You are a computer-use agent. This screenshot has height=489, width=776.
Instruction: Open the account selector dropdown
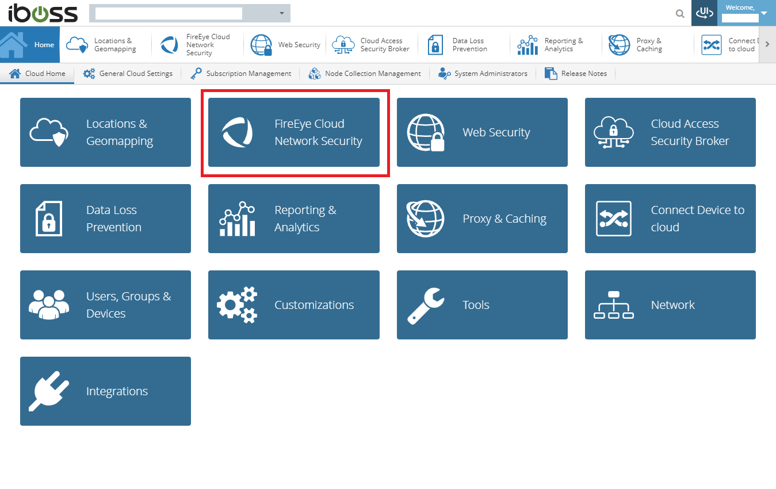pos(190,13)
